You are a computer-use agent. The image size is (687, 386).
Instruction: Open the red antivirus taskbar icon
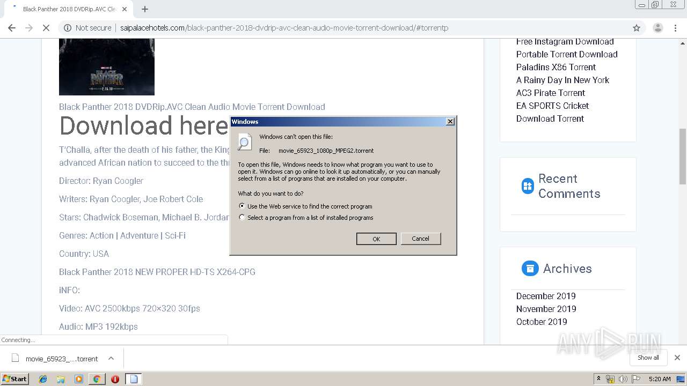(115, 379)
